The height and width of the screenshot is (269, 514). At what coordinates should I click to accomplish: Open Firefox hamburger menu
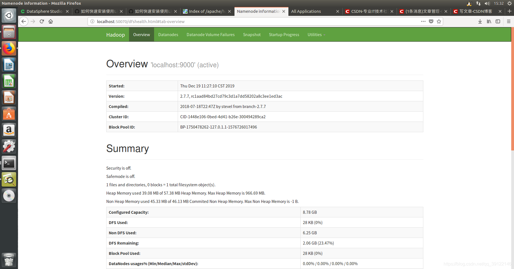tap(509, 21)
